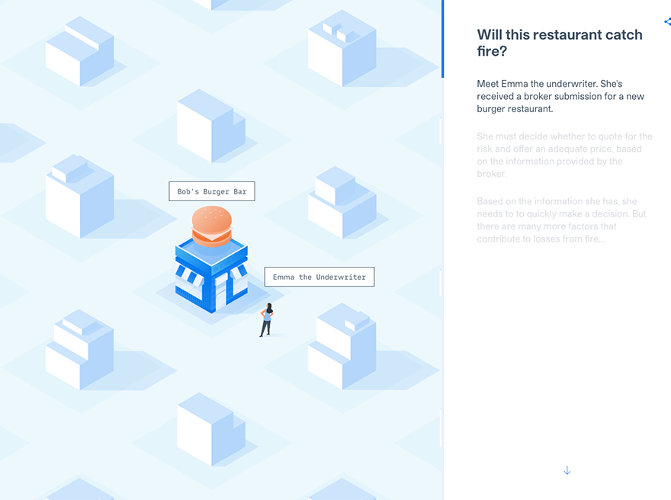Click the down arrow to continue
The width and height of the screenshot is (671, 500).
tap(567, 470)
